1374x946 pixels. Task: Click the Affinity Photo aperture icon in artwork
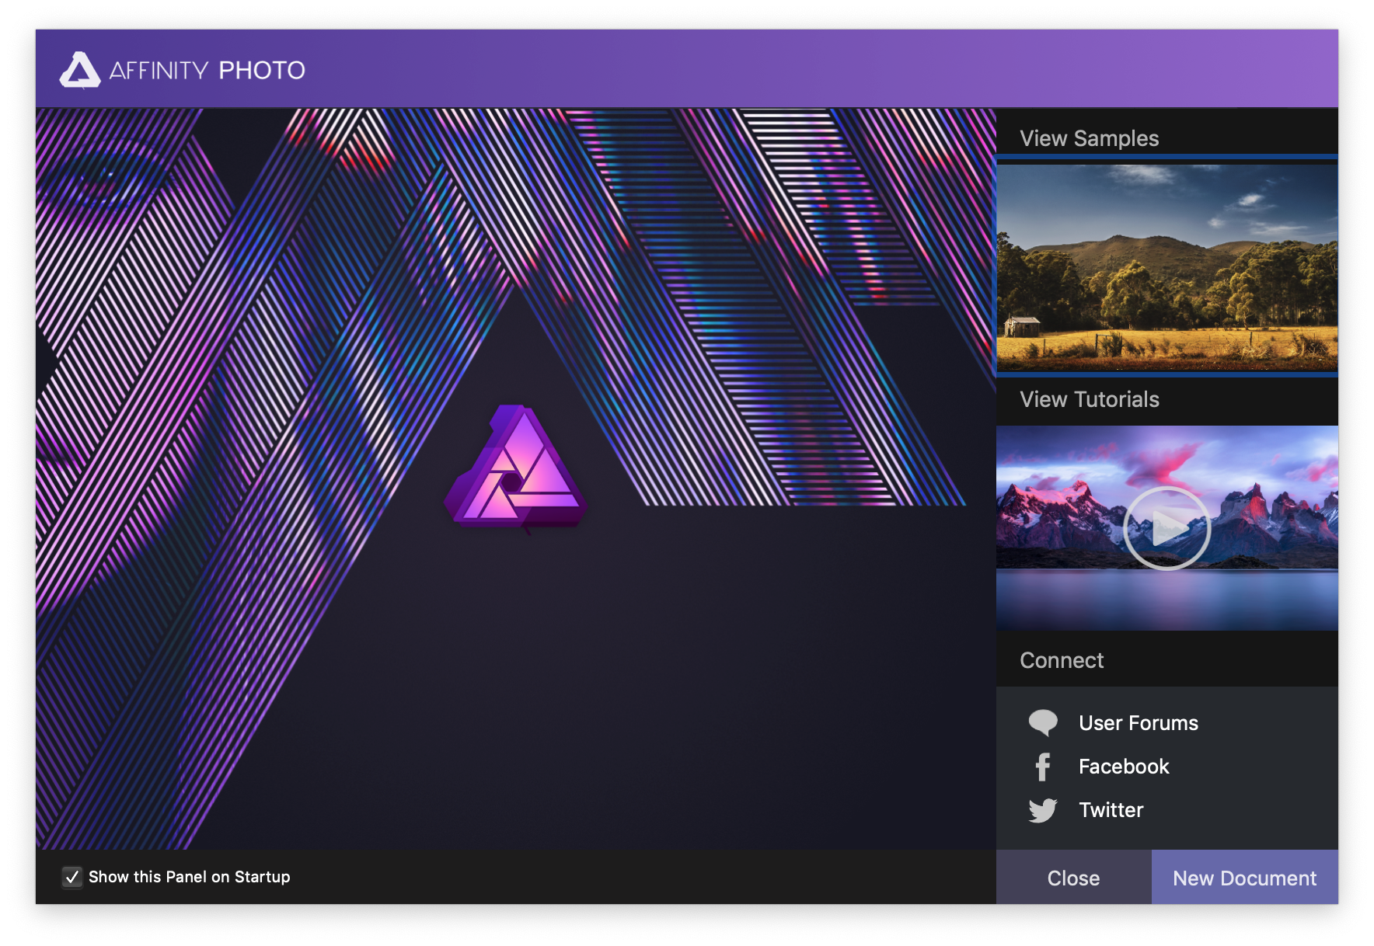515,468
